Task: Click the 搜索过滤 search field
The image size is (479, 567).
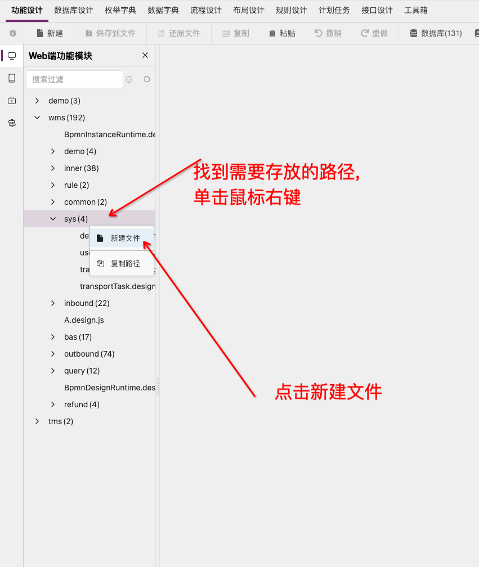Action: tap(74, 79)
